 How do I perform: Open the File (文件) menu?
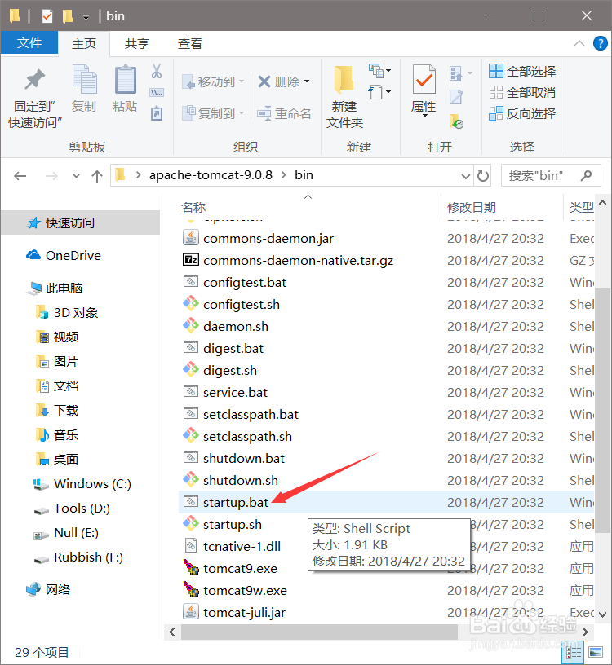29,43
